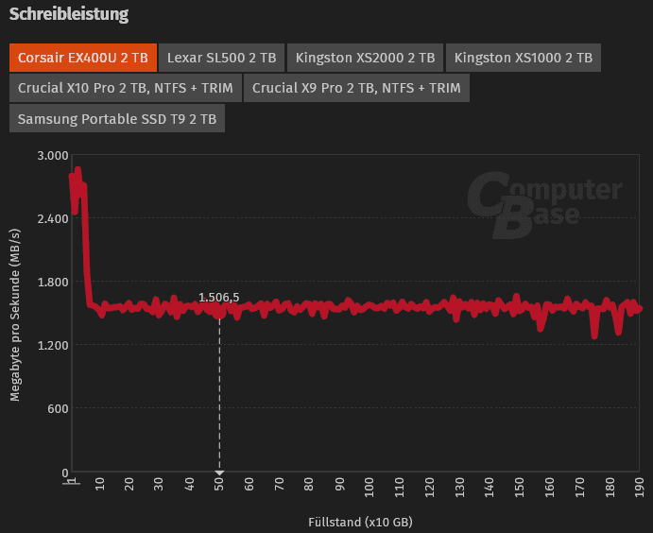Click the 110 x-axis tick label
Image resolution: width=653 pixels, height=533 pixels.
pos(399,488)
